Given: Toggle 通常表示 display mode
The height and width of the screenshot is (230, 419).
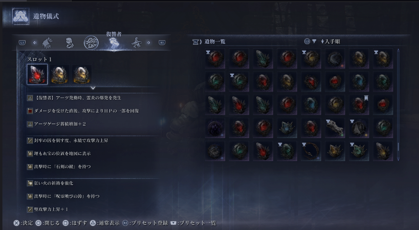Looking at the screenshot, I should tap(105, 223).
